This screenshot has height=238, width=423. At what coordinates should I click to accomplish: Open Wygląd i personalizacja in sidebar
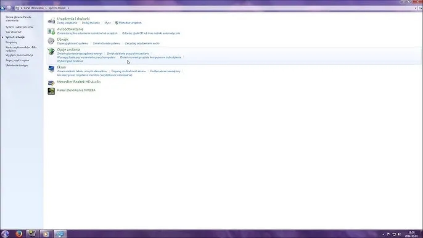[x=19, y=55]
